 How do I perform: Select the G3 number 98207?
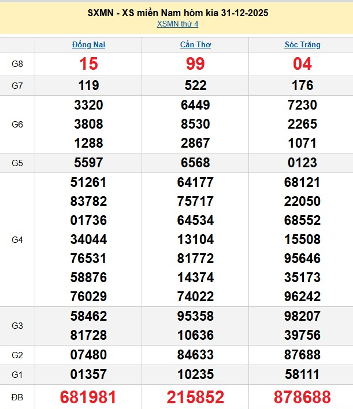(x=302, y=316)
